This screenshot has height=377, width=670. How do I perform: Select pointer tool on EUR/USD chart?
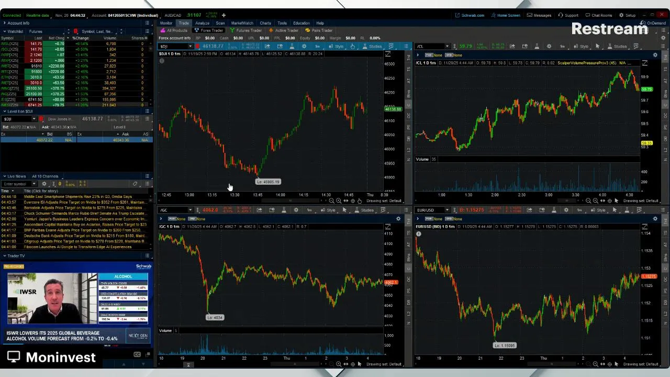coord(615,210)
